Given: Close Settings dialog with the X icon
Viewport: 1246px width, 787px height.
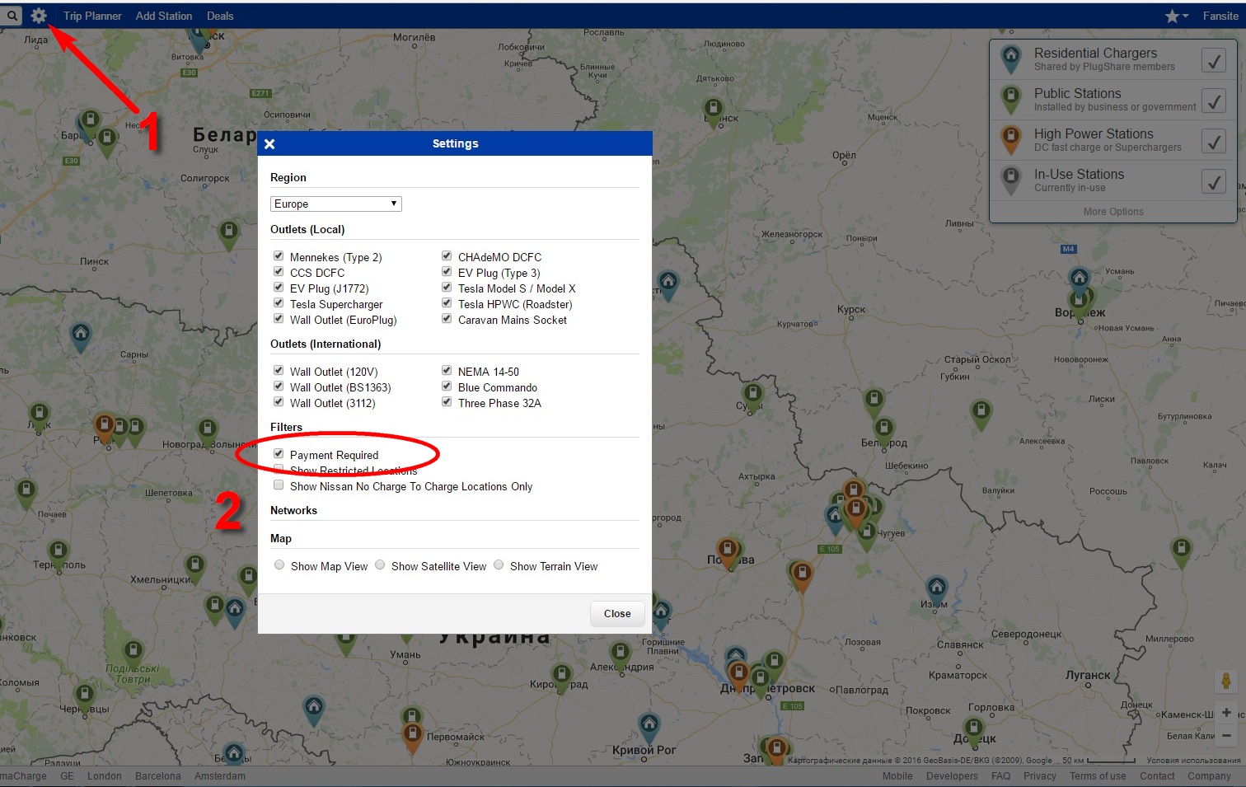Looking at the screenshot, I should [269, 144].
